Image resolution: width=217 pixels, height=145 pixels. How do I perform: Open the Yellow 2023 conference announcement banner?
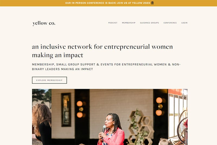tap(108, 3)
